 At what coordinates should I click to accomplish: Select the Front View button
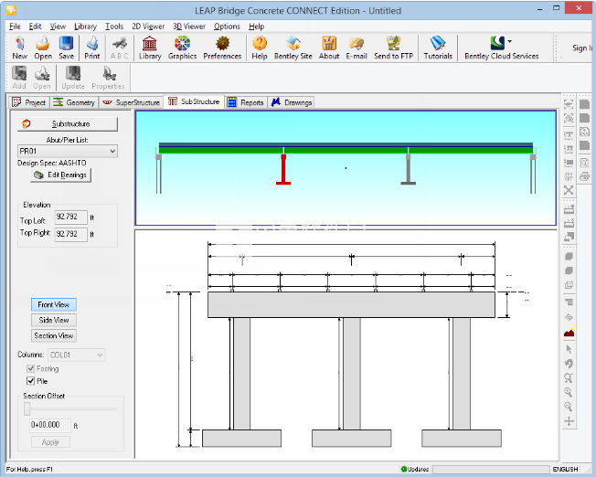(x=54, y=304)
